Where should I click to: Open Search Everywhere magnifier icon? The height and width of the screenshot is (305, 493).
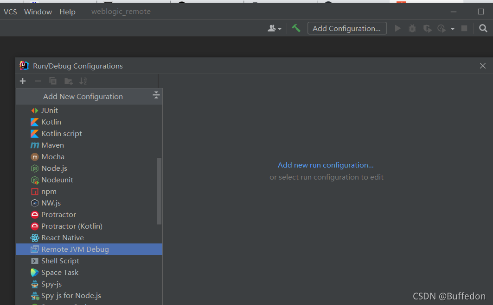point(483,28)
